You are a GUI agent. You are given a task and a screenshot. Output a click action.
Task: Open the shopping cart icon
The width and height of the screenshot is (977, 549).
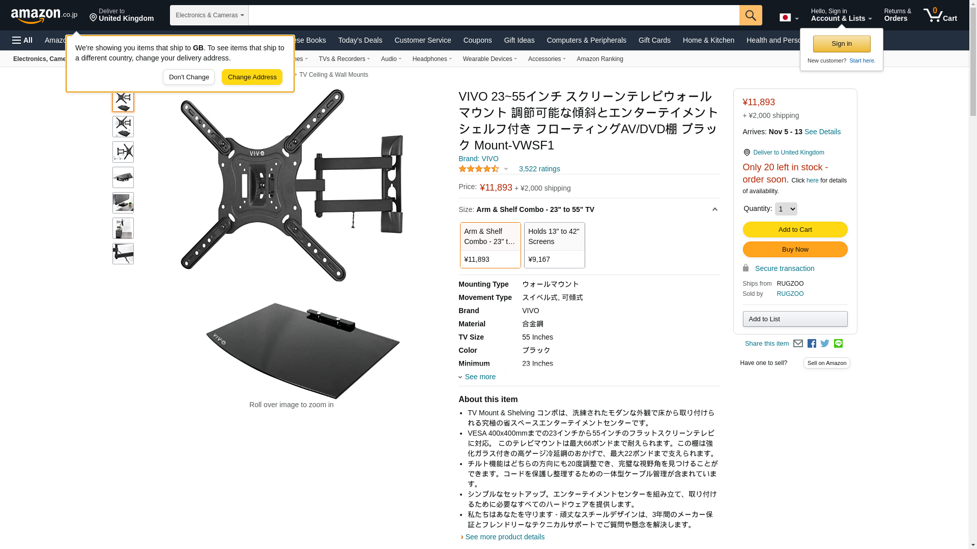940,15
